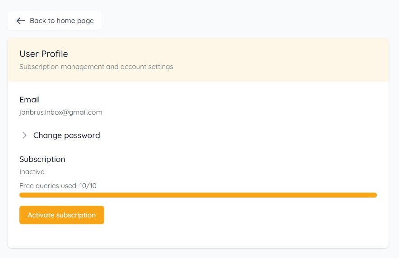Screen dimensions: 399x258
Task: Click the Activate subscription button
Action: [x=62, y=215]
